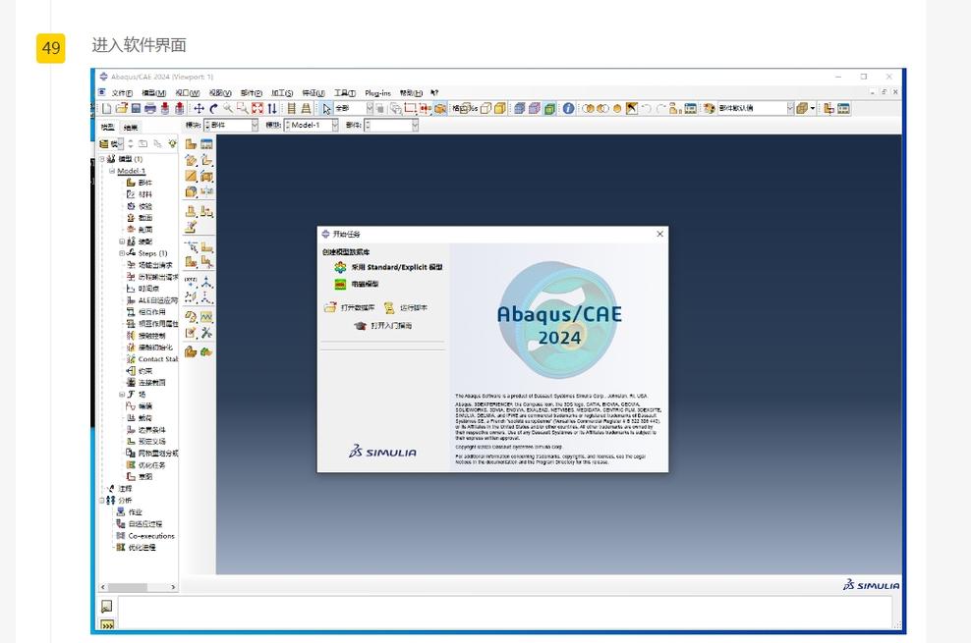Screen dimensions: 971x643
Task: Open the color code scheme dropdown
Action: 756,108
